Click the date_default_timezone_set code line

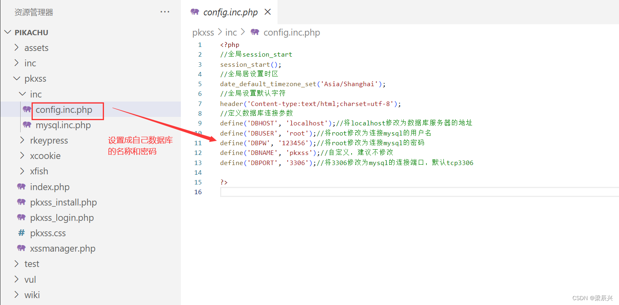point(303,84)
